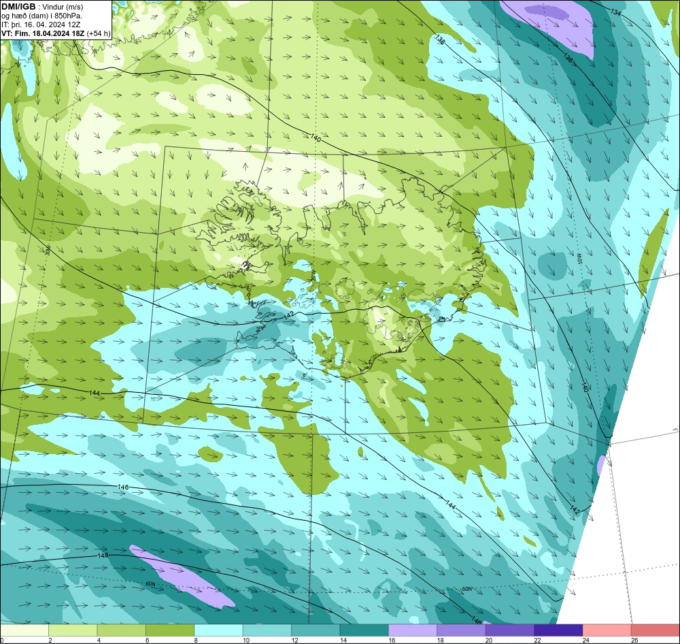Select the 18–20 m/s purple legend swatch
This screenshot has width=680, height=644.
[462, 630]
